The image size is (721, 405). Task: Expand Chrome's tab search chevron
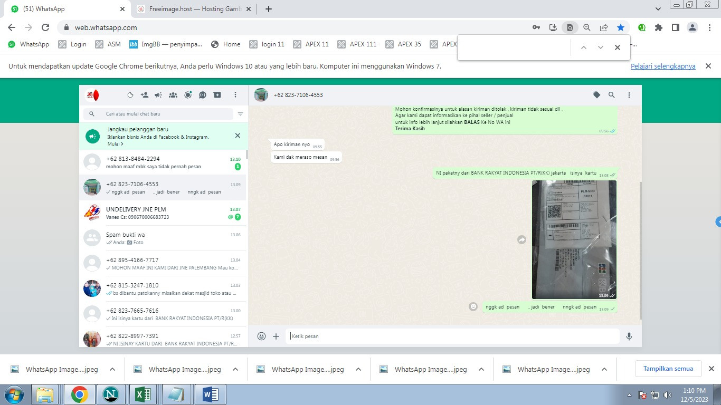coord(658,9)
